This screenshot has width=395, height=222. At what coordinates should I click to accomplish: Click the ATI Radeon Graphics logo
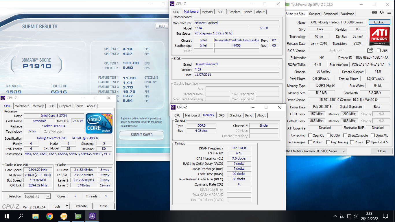[x=379, y=36]
